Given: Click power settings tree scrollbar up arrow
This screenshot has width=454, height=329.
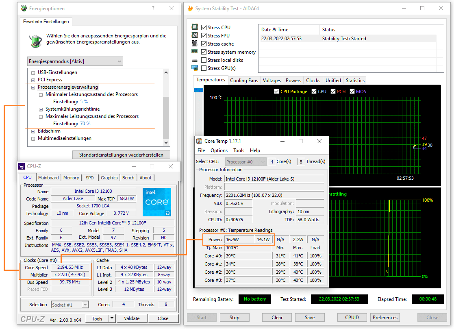Looking at the screenshot, I should point(166,72).
